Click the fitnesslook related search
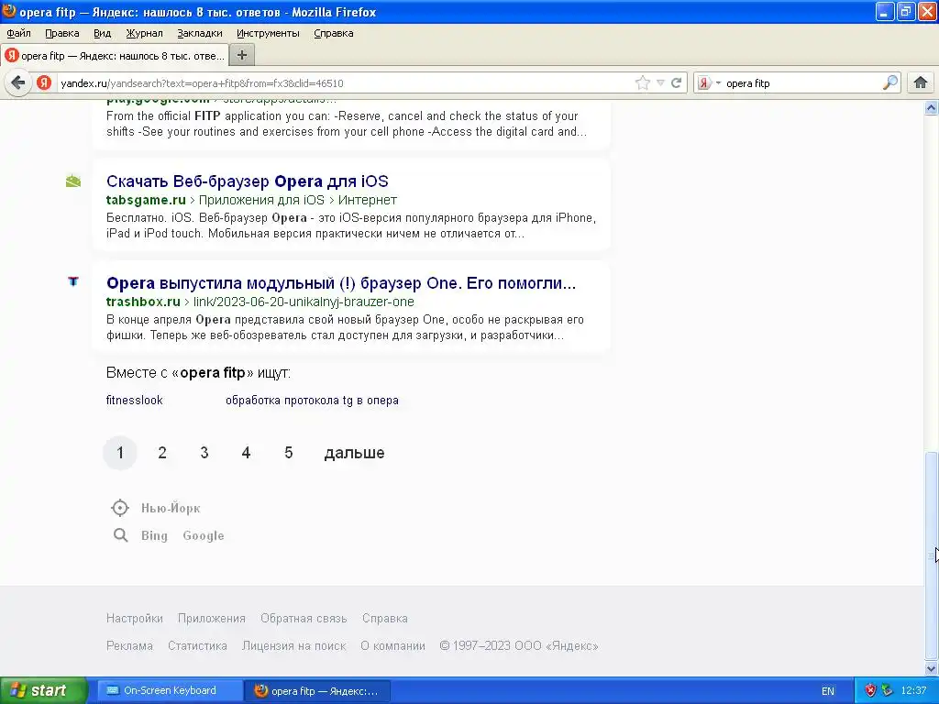Screen dimensions: 939x704 (134, 400)
